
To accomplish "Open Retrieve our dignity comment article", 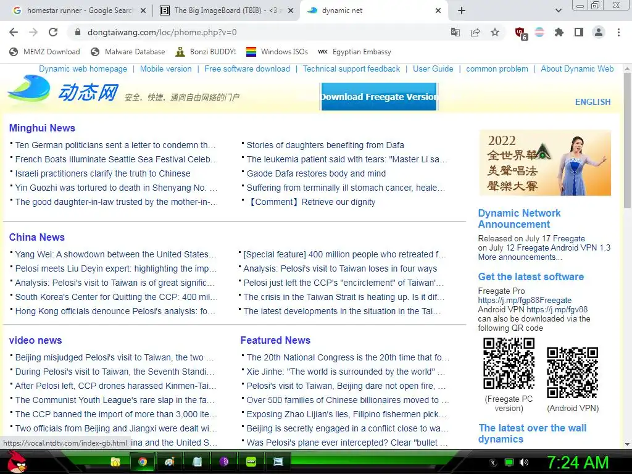I will (x=311, y=202).
